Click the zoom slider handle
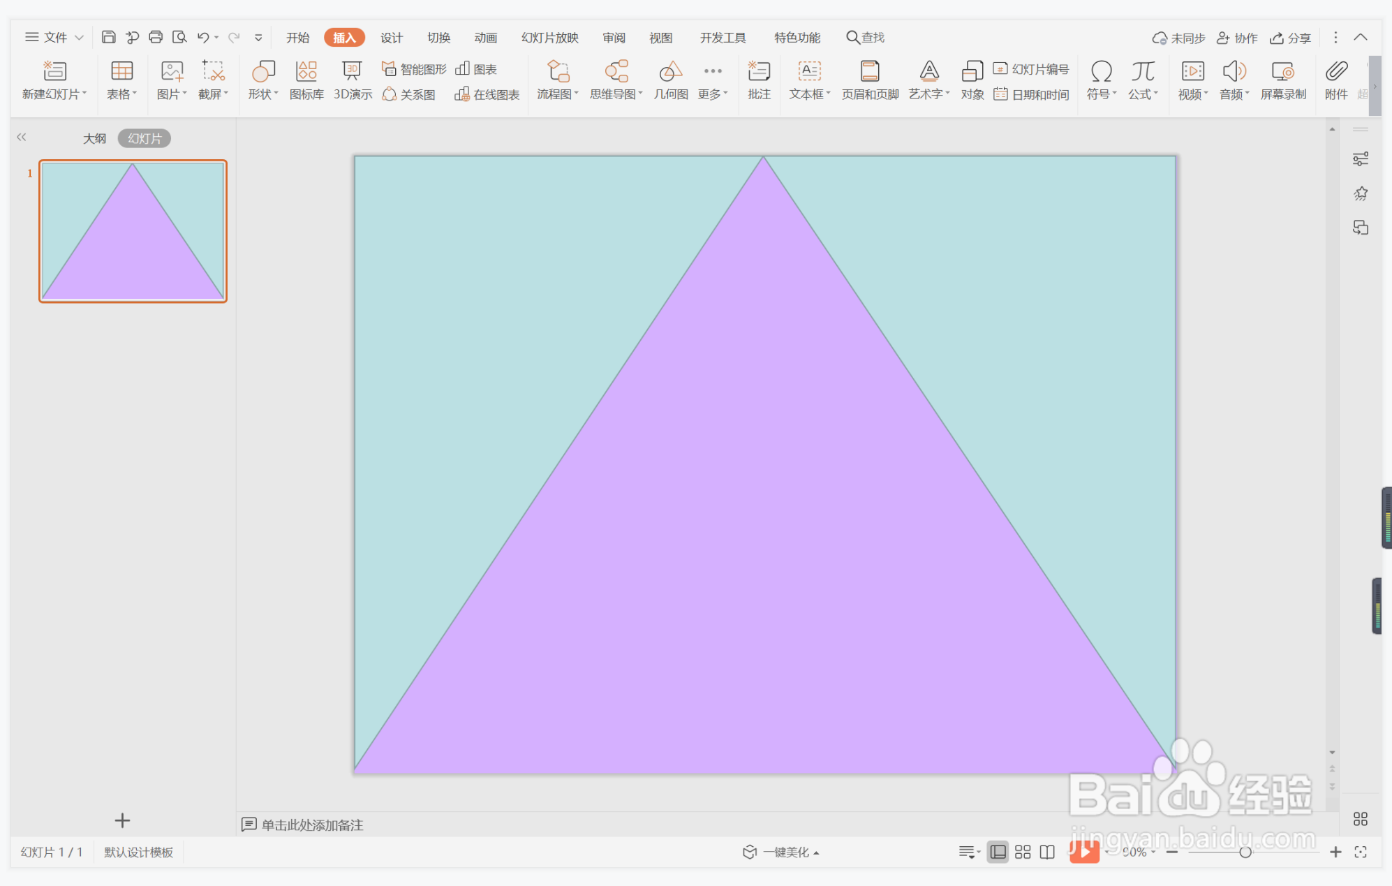1392x886 pixels. coord(1245,852)
